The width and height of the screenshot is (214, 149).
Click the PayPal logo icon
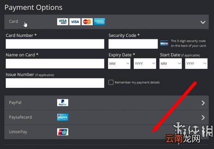pos(63,103)
